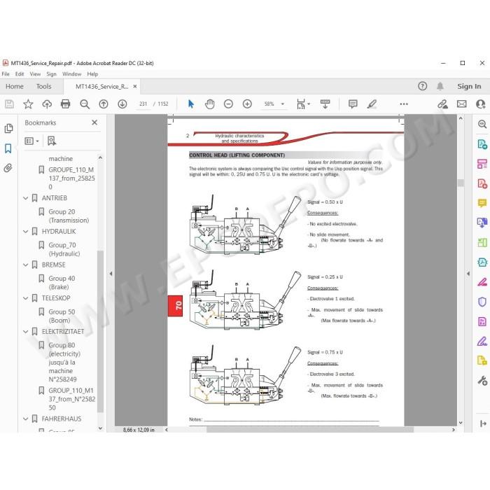Collapse navigation pane left arrow
Viewport: 490px width, 490px height.
click(x=111, y=274)
